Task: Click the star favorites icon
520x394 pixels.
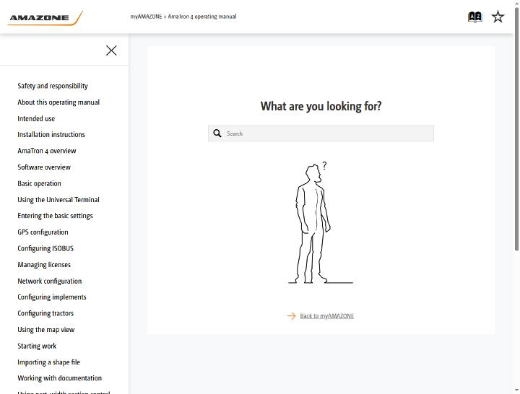Action: pyautogui.click(x=498, y=17)
